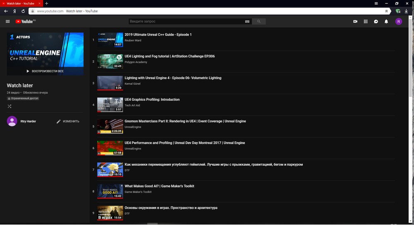Open the browser main menu icon
Screen dimensions: 414x231
pyautogui.click(x=376, y=3)
